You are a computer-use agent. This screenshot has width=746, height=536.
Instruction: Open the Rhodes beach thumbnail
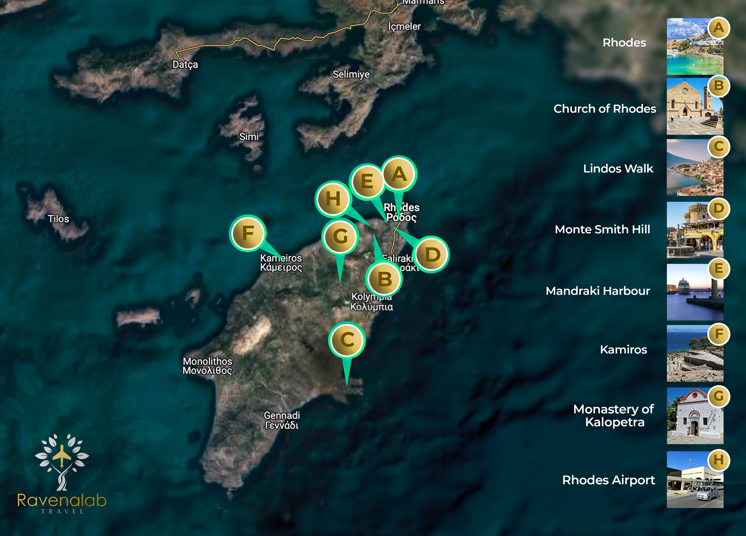(695, 47)
